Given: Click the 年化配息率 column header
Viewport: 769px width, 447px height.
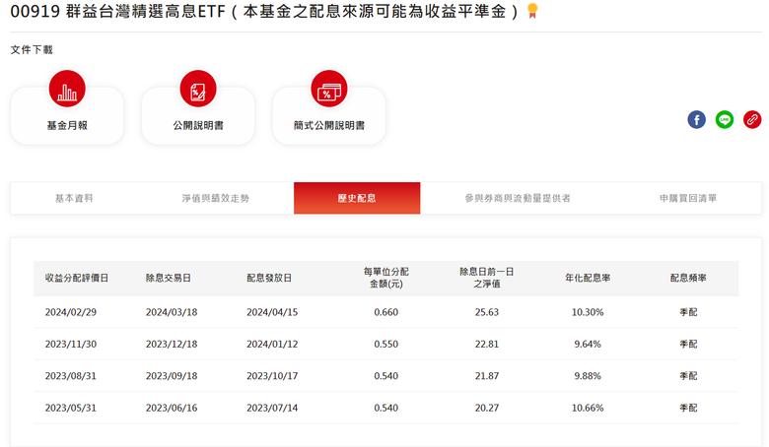Looking at the screenshot, I should coord(588,278).
